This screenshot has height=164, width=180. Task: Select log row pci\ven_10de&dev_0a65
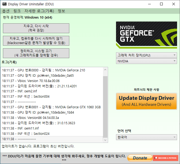[x=52, y=76]
